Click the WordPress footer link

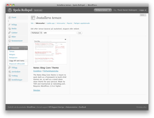tap(31, 107)
